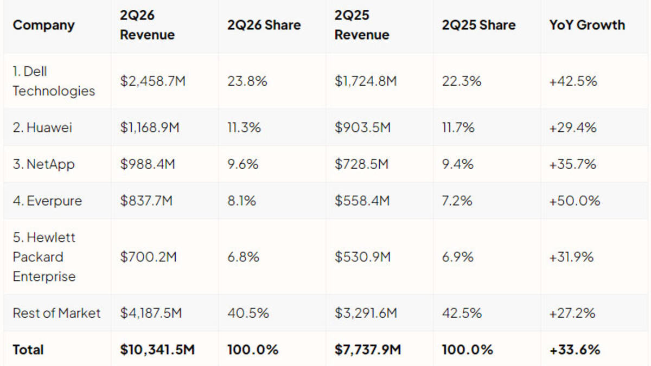Click the "3. NetApp" row label
This screenshot has height=366, width=651.
click(x=43, y=164)
